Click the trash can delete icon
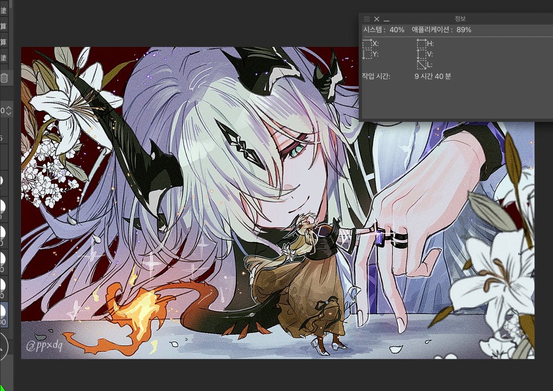The width and height of the screenshot is (553, 391). [4, 77]
